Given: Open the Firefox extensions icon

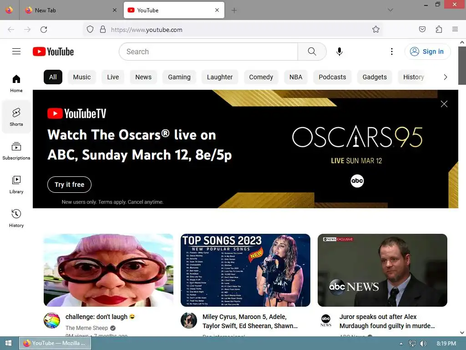Looking at the screenshot, I should (439, 29).
